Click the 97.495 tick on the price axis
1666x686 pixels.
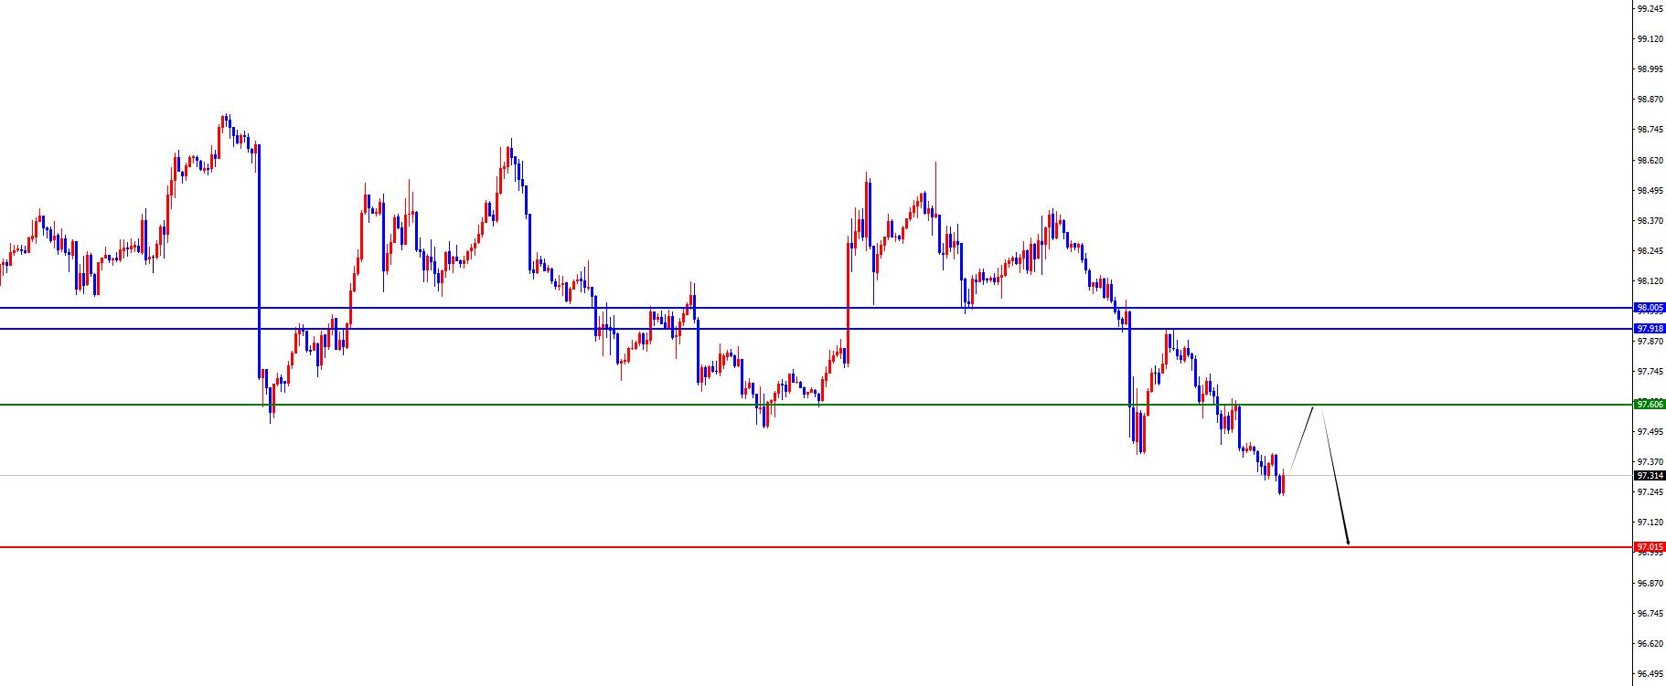pyautogui.click(x=1650, y=431)
